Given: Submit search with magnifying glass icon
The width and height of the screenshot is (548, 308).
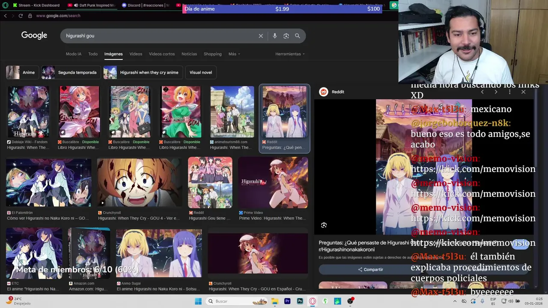Looking at the screenshot, I should (298, 36).
